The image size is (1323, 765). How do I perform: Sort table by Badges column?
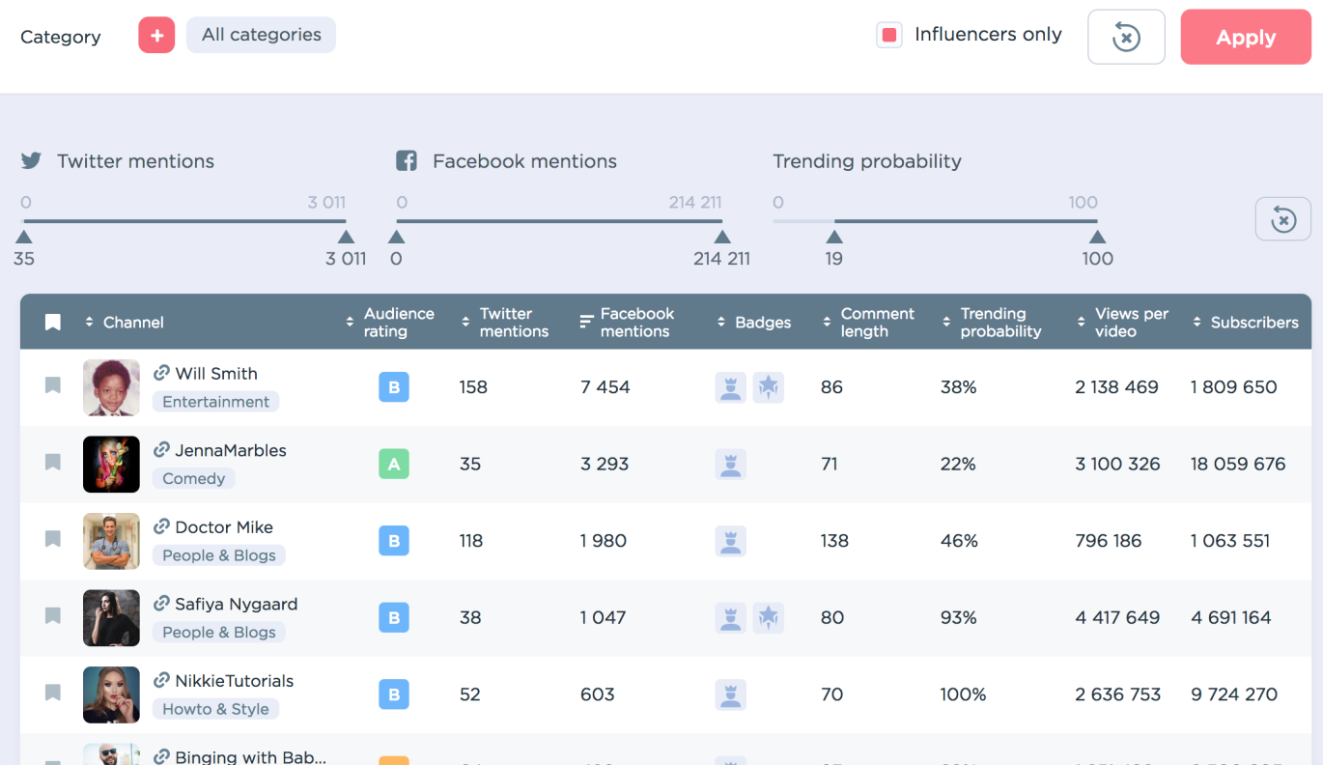pyautogui.click(x=754, y=322)
